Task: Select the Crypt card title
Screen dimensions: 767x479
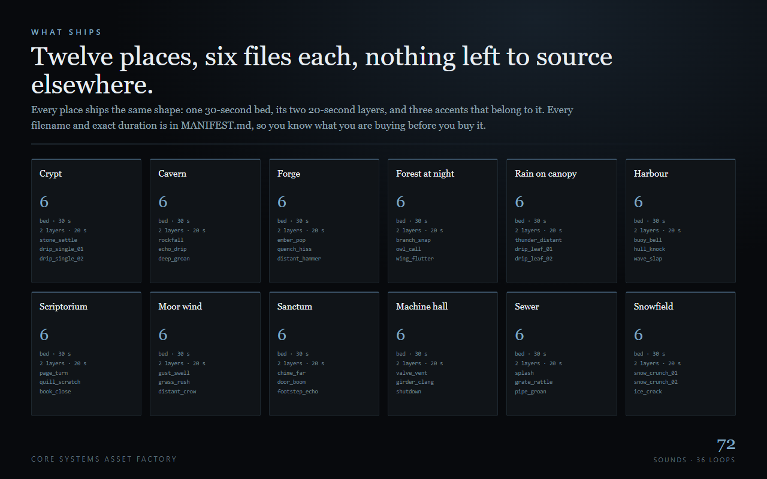Action: pyautogui.click(x=50, y=174)
